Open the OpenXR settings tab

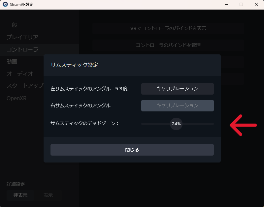click(x=16, y=98)
